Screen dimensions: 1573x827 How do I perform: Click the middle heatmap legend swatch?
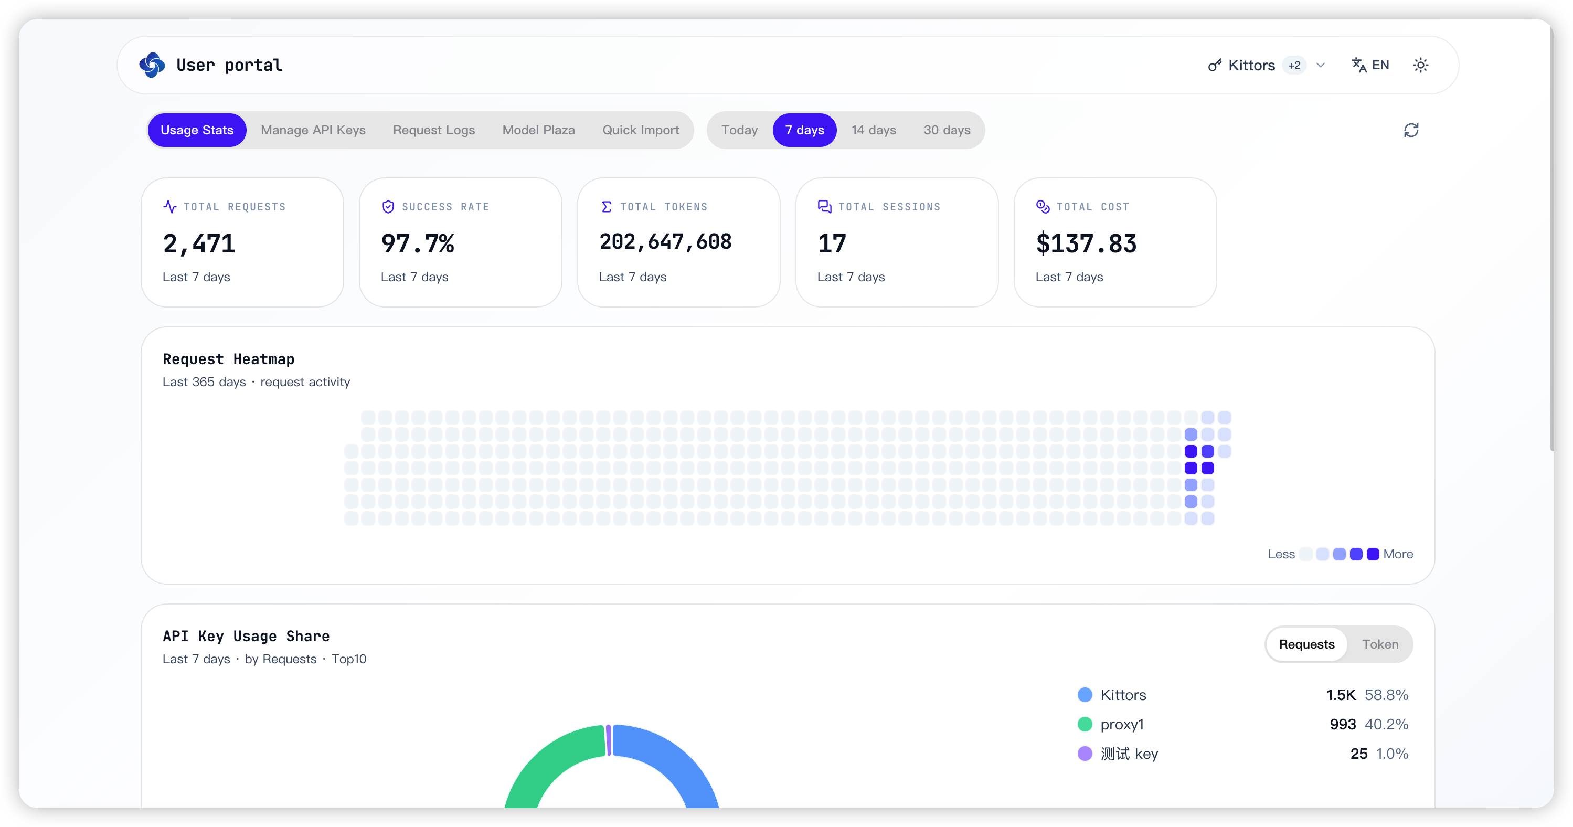[1339, 554]
